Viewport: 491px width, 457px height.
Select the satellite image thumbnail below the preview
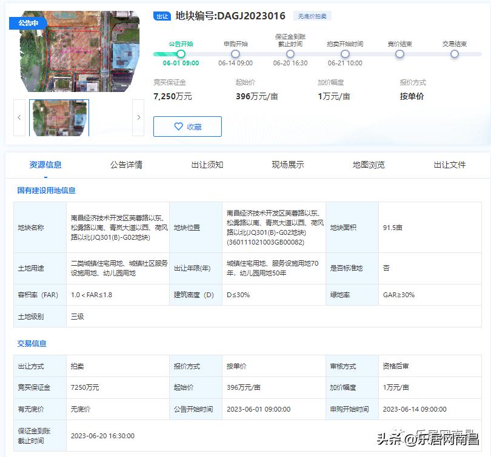click(x=58, y=118)
